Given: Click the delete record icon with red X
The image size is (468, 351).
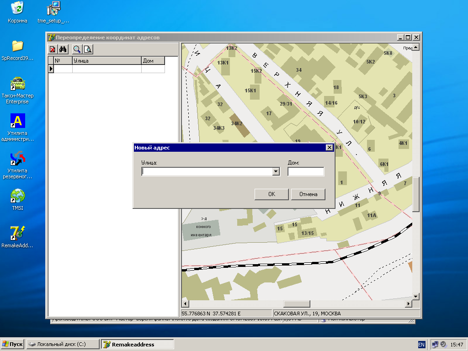Looking at the screenshot, I should pyautogui.click(x=53, y=49).
